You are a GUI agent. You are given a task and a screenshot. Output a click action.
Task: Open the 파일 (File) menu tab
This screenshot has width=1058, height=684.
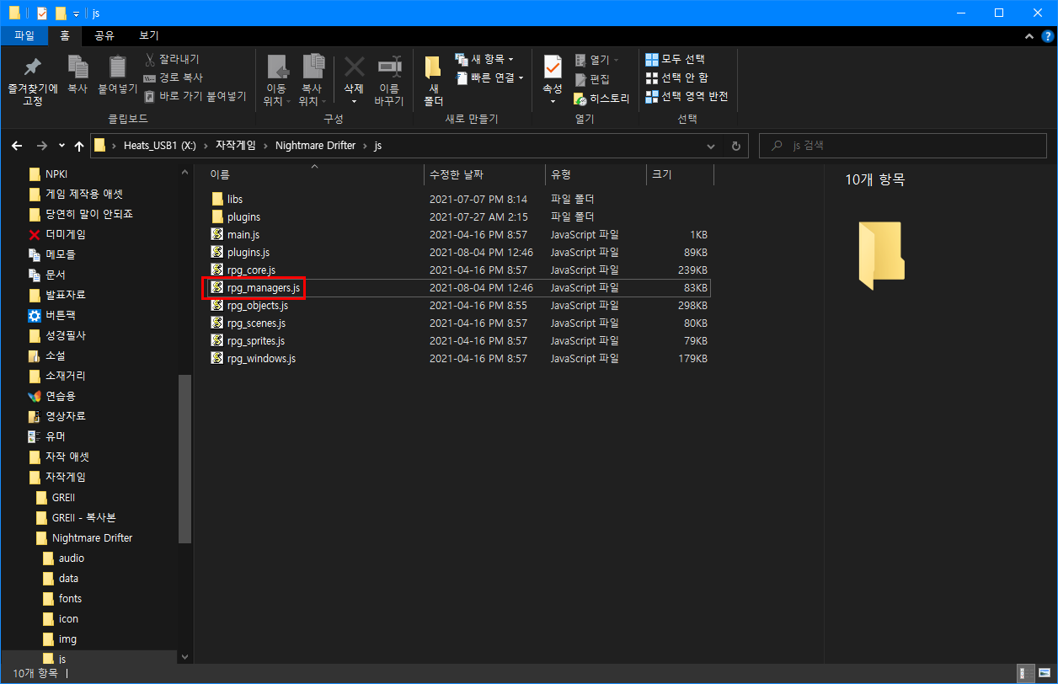pyautogui.click(x=24, y=35)
